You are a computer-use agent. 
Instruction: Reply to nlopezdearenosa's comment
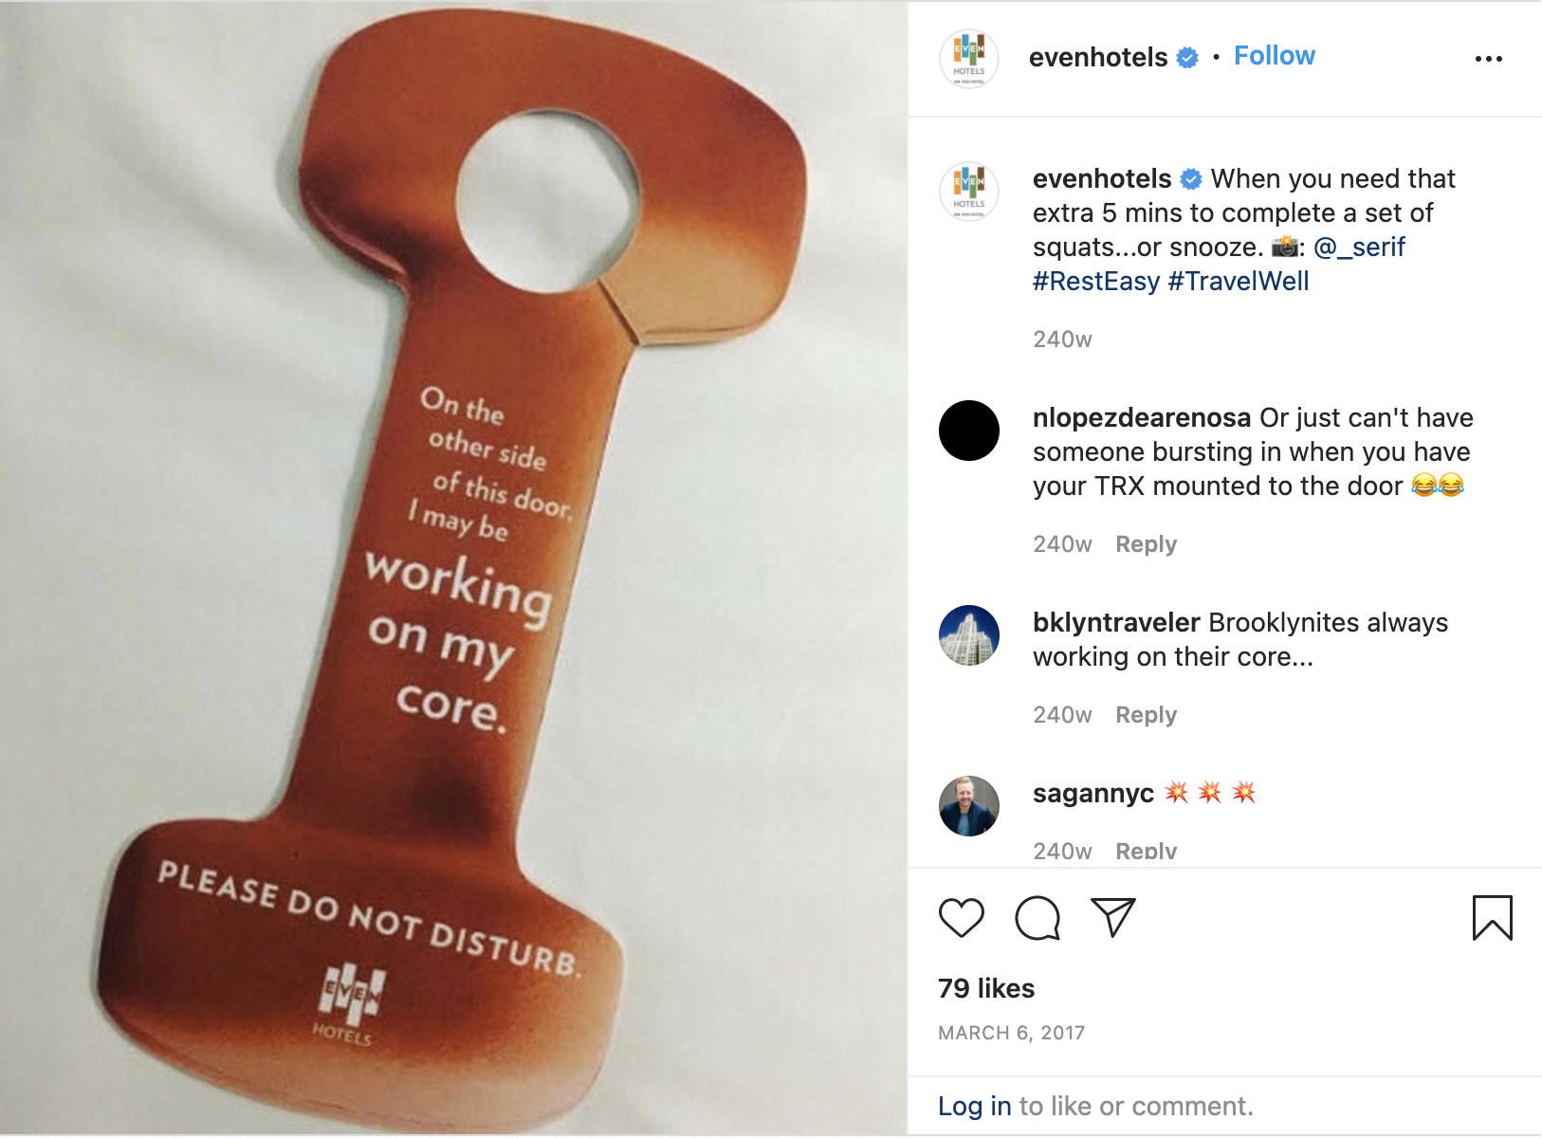click(x=1146, y=544)
